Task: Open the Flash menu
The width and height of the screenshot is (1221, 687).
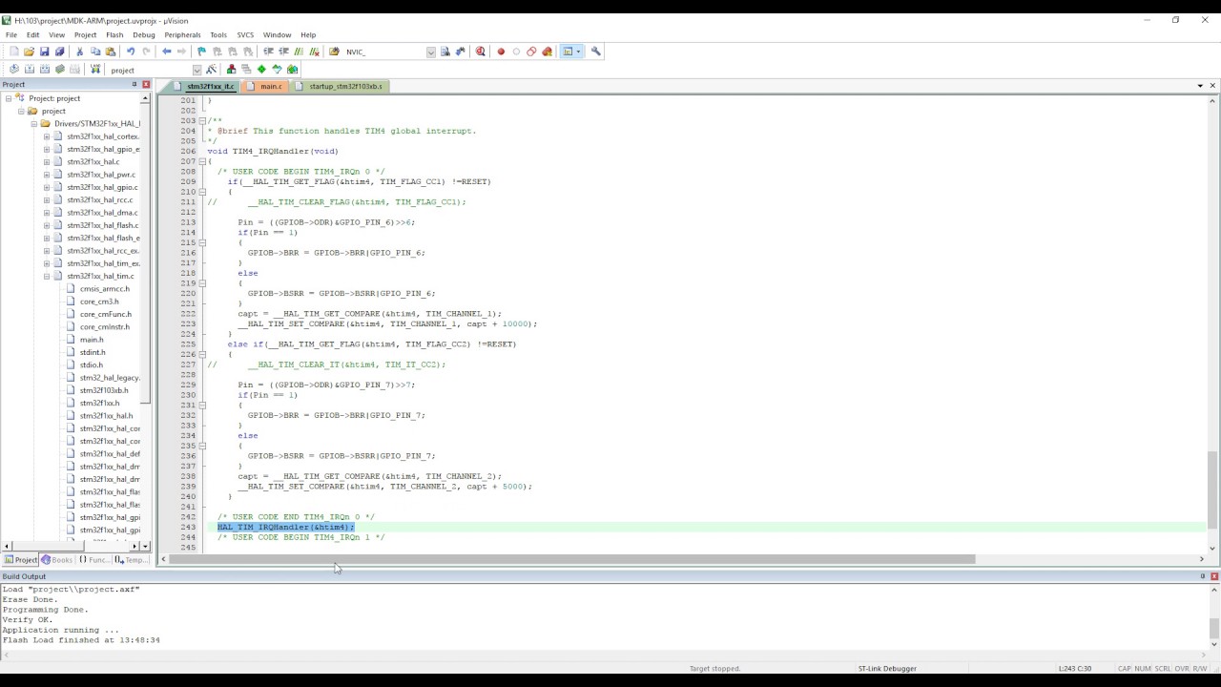Action: point(114,34)
